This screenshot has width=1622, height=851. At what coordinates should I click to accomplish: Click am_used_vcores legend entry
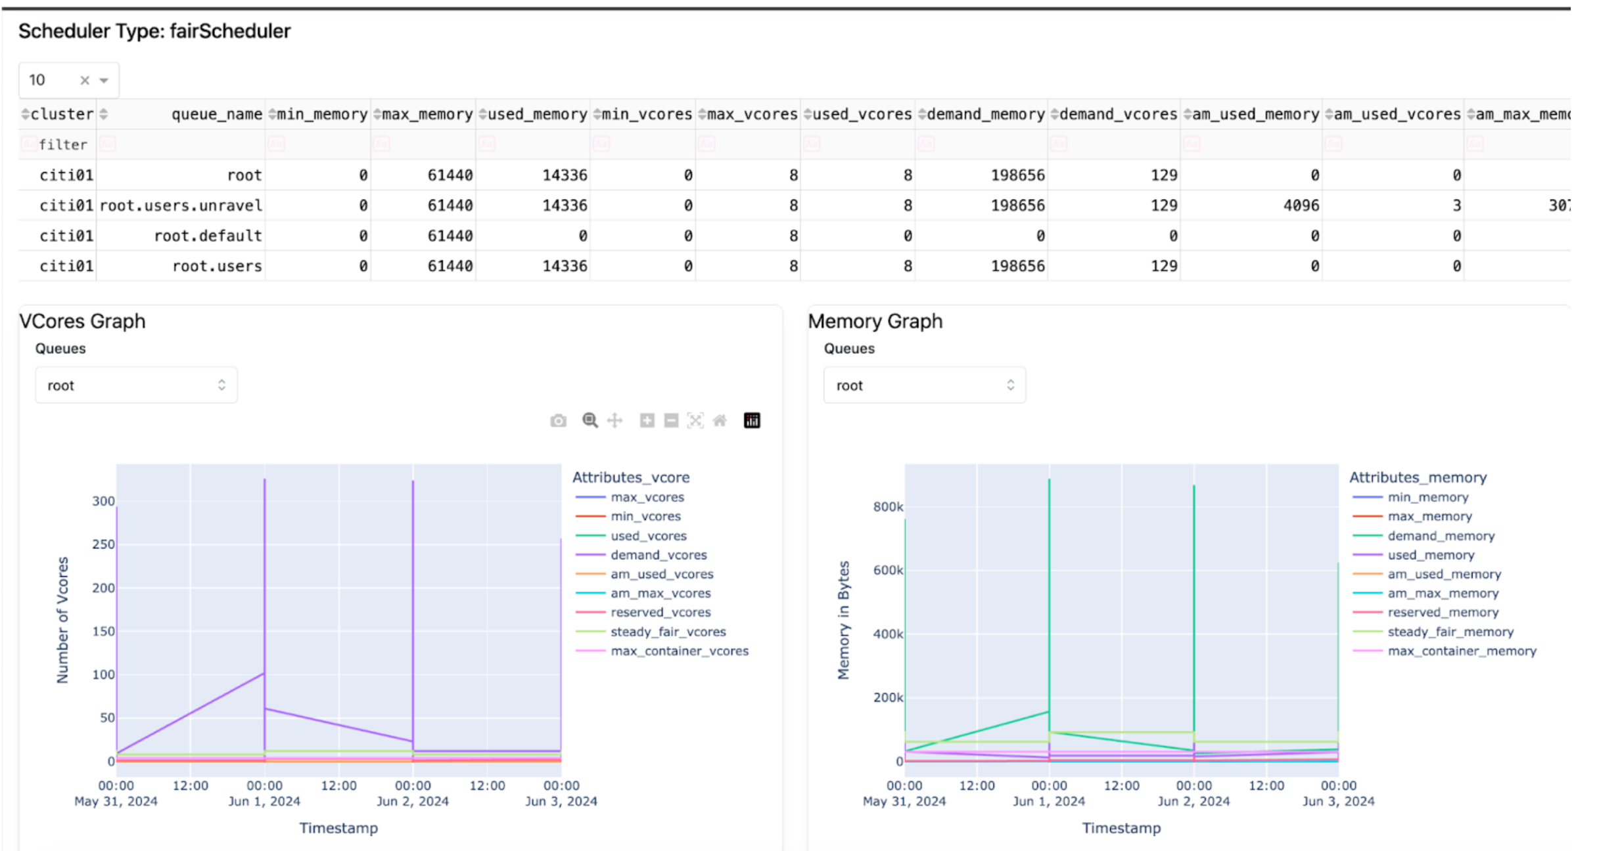tap(644, 574)
